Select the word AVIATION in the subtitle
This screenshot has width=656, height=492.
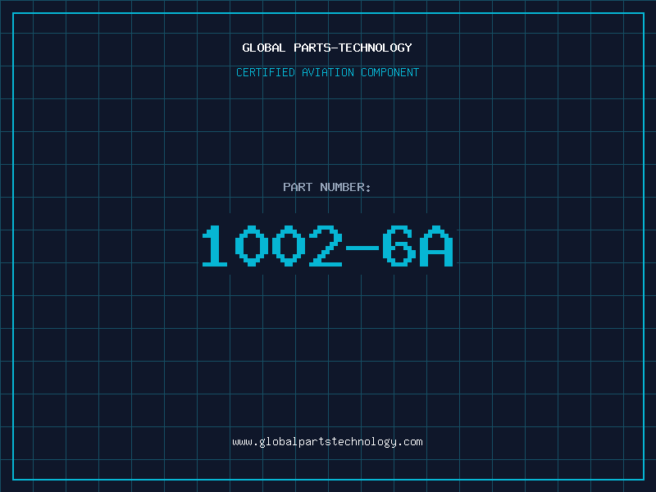click(x=328, y=72)
